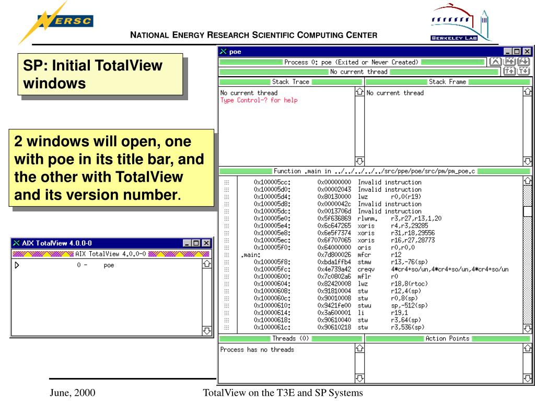Toggle breakpoint gutter at address 0x100005e0
The image size is (535, 401).
tap(227, 219)
